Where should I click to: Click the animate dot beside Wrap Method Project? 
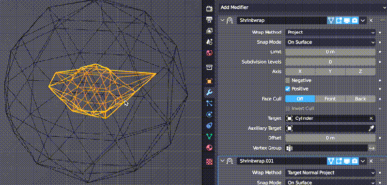click(x=380, y=32)
